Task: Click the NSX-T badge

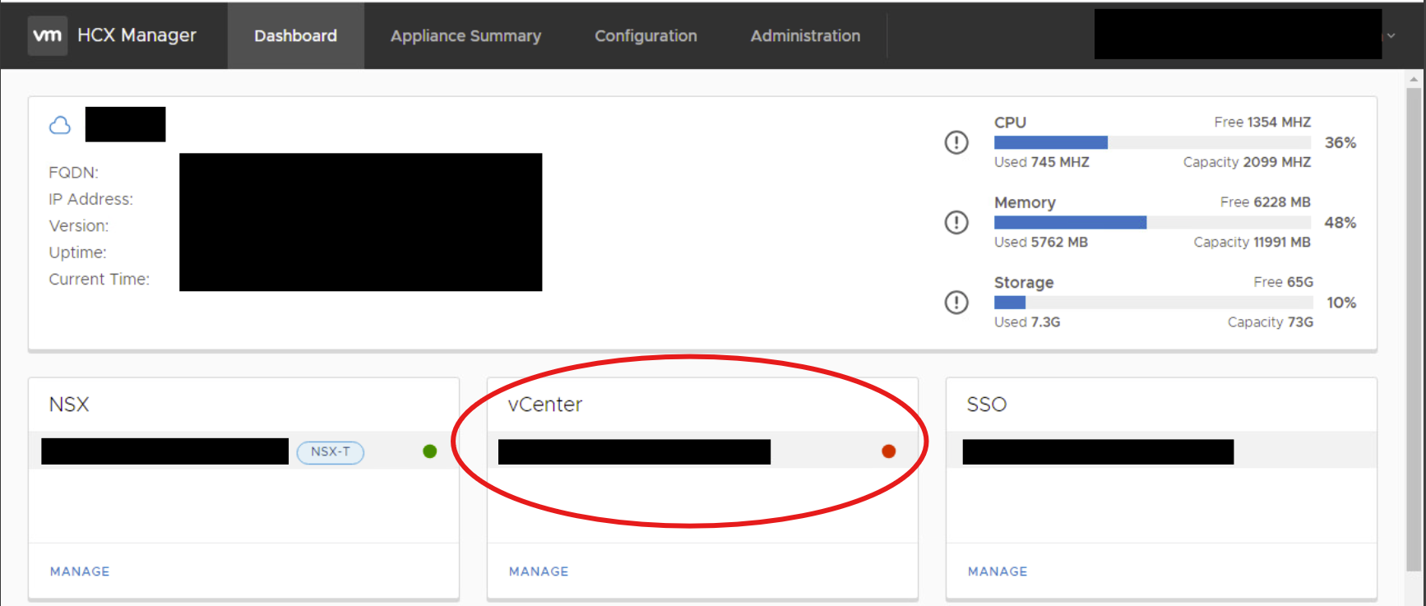Action: coord(331,452)
